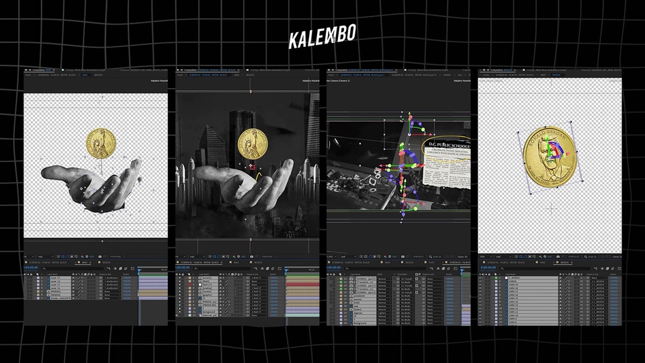Enable frame blending in MAO hand timeline

click(120, 268)
